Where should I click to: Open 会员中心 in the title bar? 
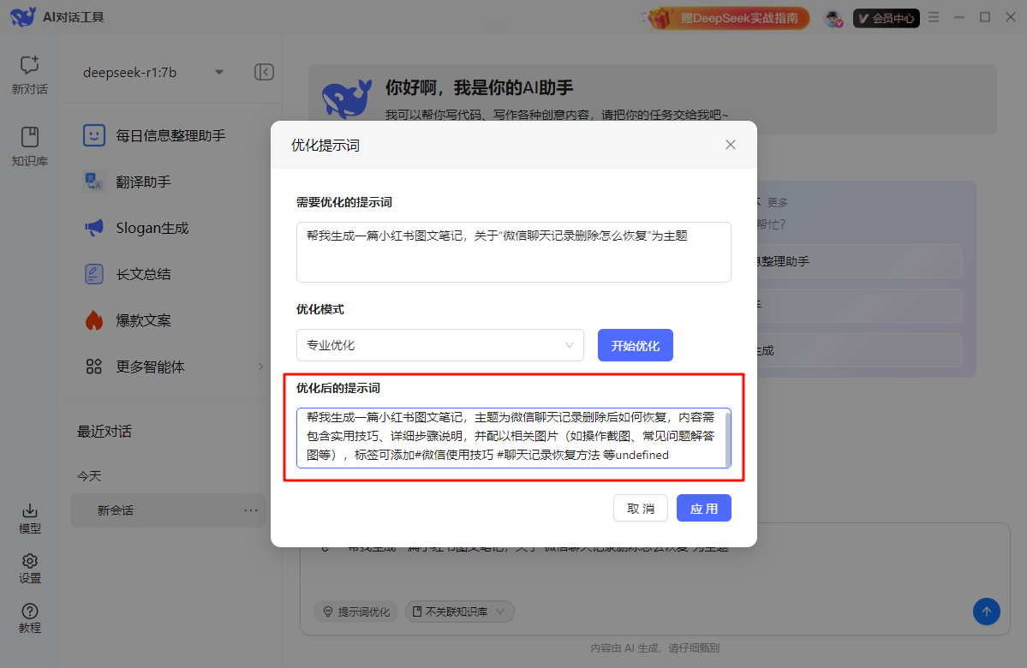[886, 16]
